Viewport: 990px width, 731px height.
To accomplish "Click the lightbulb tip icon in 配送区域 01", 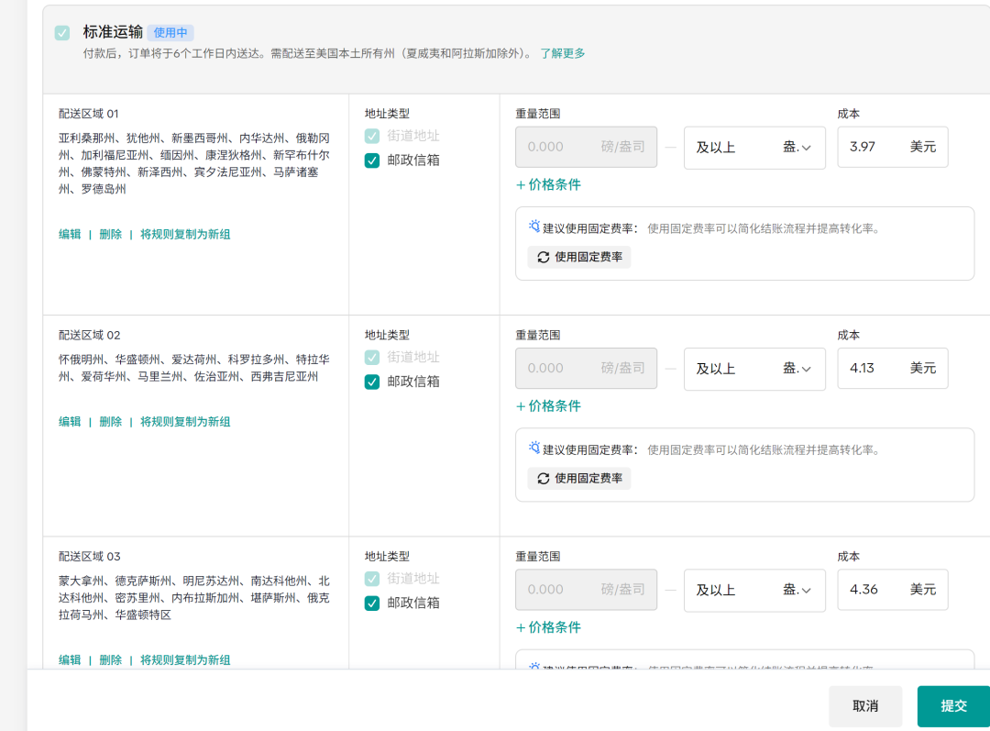I will click(x=534, y=227).
